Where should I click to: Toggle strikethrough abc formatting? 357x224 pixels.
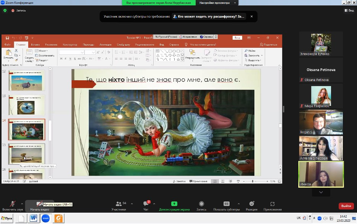[79, 58]
